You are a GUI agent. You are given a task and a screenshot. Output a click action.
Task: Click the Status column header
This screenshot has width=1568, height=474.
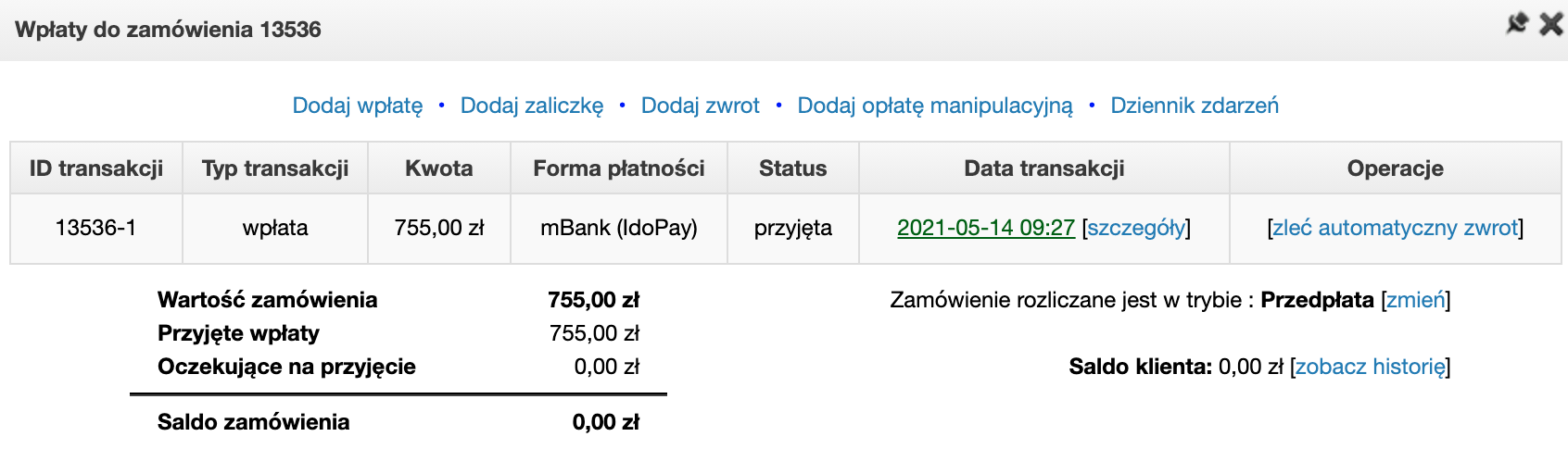pyautogui.click(x=793, y=168)
